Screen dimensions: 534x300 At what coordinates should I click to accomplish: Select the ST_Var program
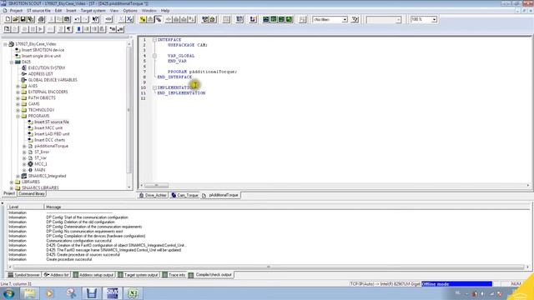click(40, 158)
